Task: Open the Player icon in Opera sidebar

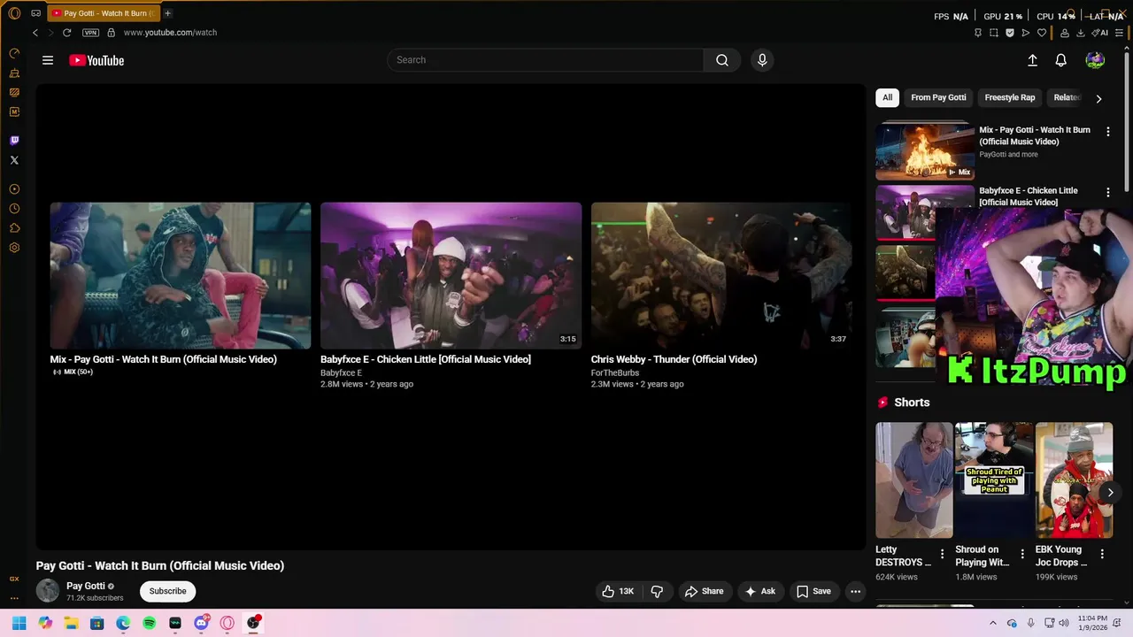Action: [14, 189]
